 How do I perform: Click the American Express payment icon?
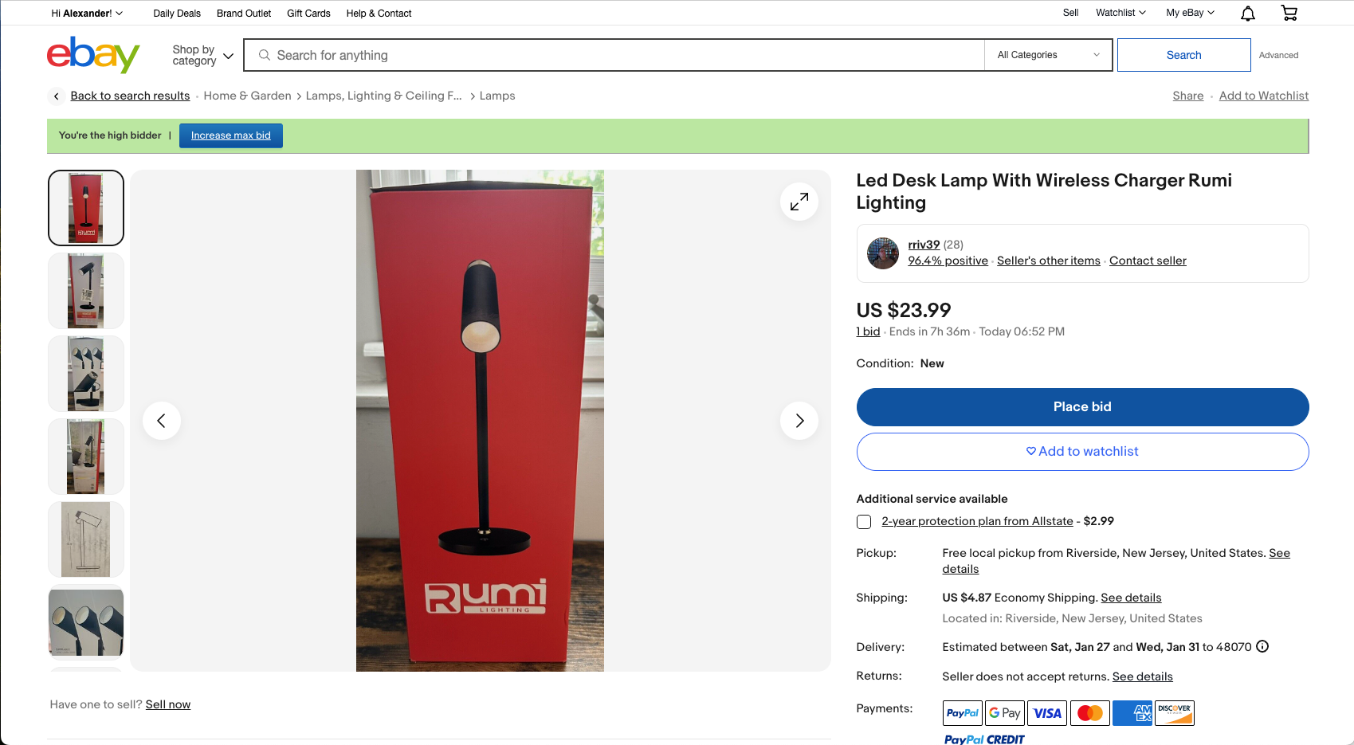coord(1132,713)
